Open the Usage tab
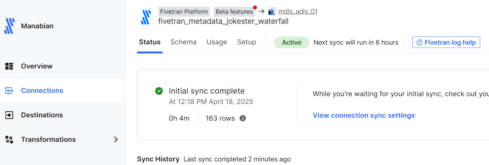The image size is (489, 165). [x=217, y=42]
